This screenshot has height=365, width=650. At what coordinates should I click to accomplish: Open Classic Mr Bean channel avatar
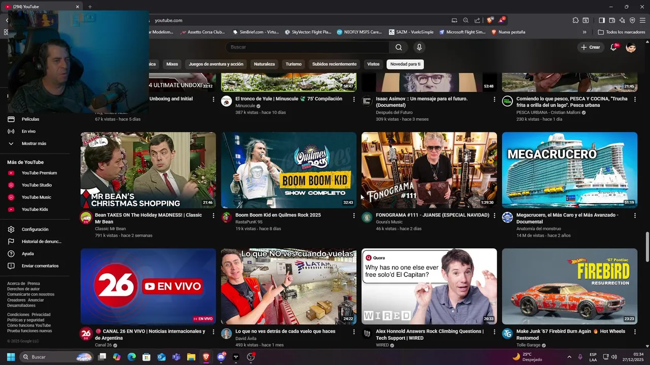(86, 217)
